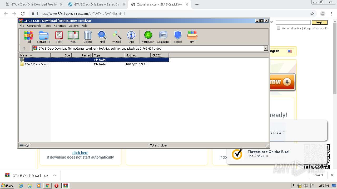Open download item options chevron

click(x=54, y=176)
